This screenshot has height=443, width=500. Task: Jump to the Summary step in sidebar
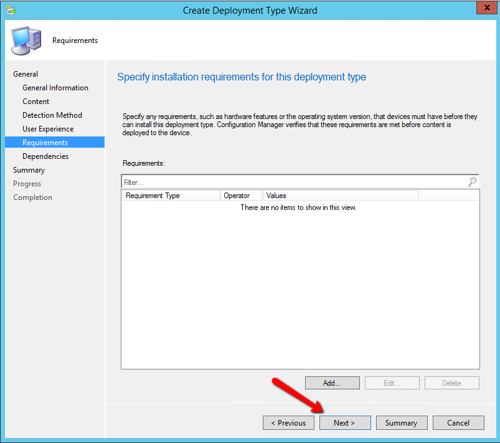point(29,170)
